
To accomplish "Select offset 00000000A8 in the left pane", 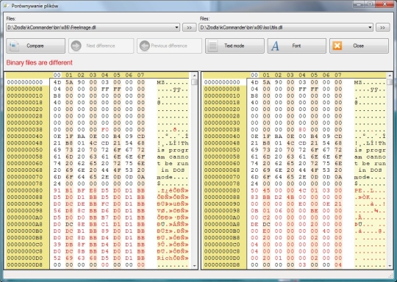I will tap(25, 224).
